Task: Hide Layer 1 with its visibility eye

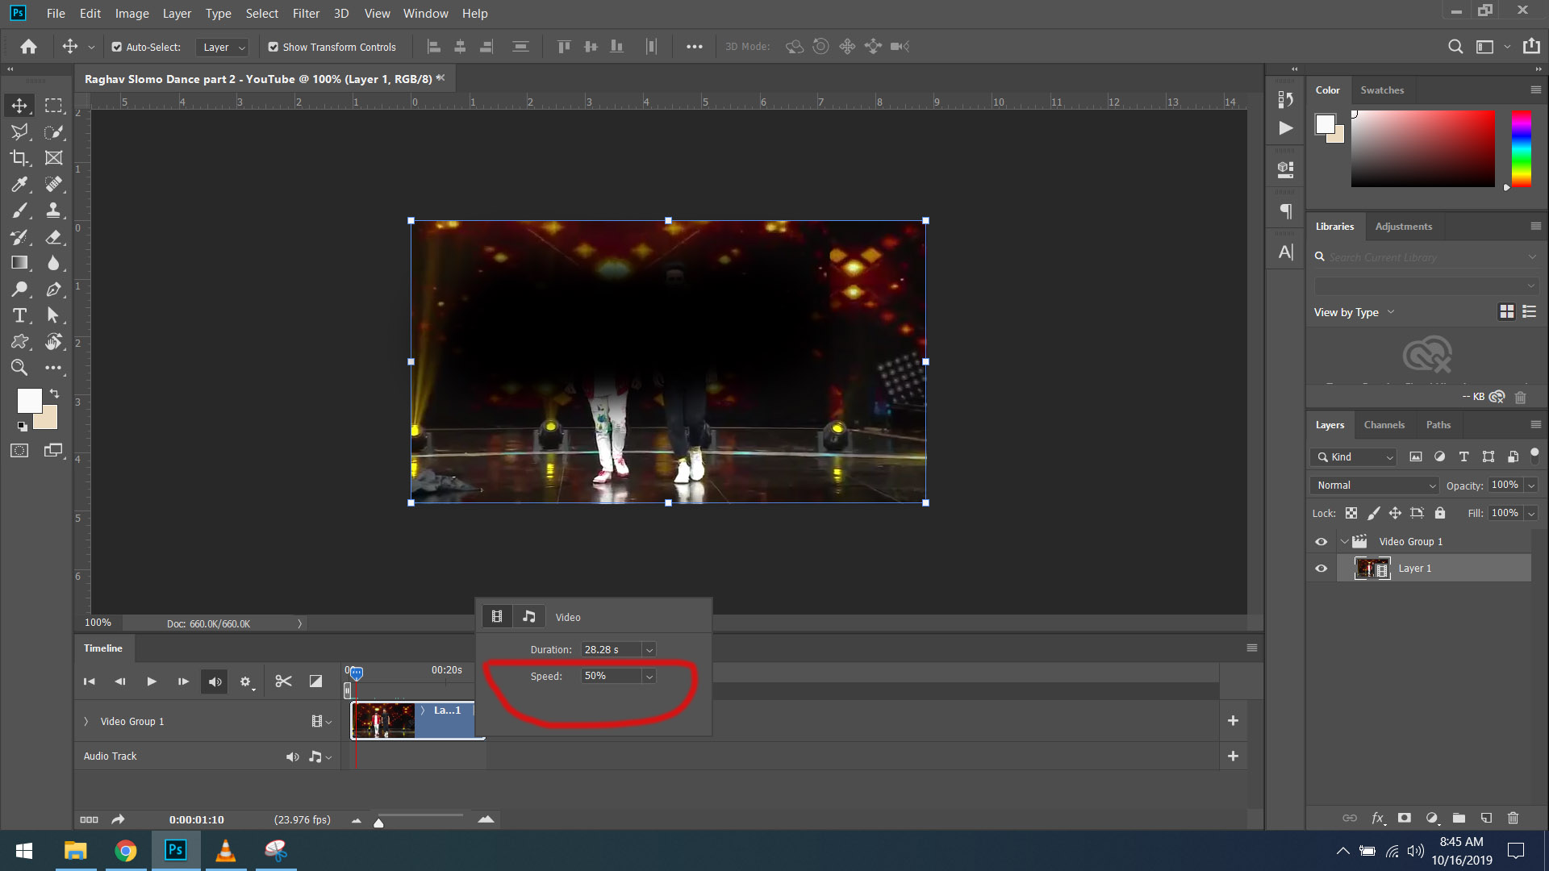Action: (1321, 568)
